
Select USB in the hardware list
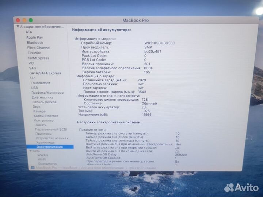(x=34, y=88)
